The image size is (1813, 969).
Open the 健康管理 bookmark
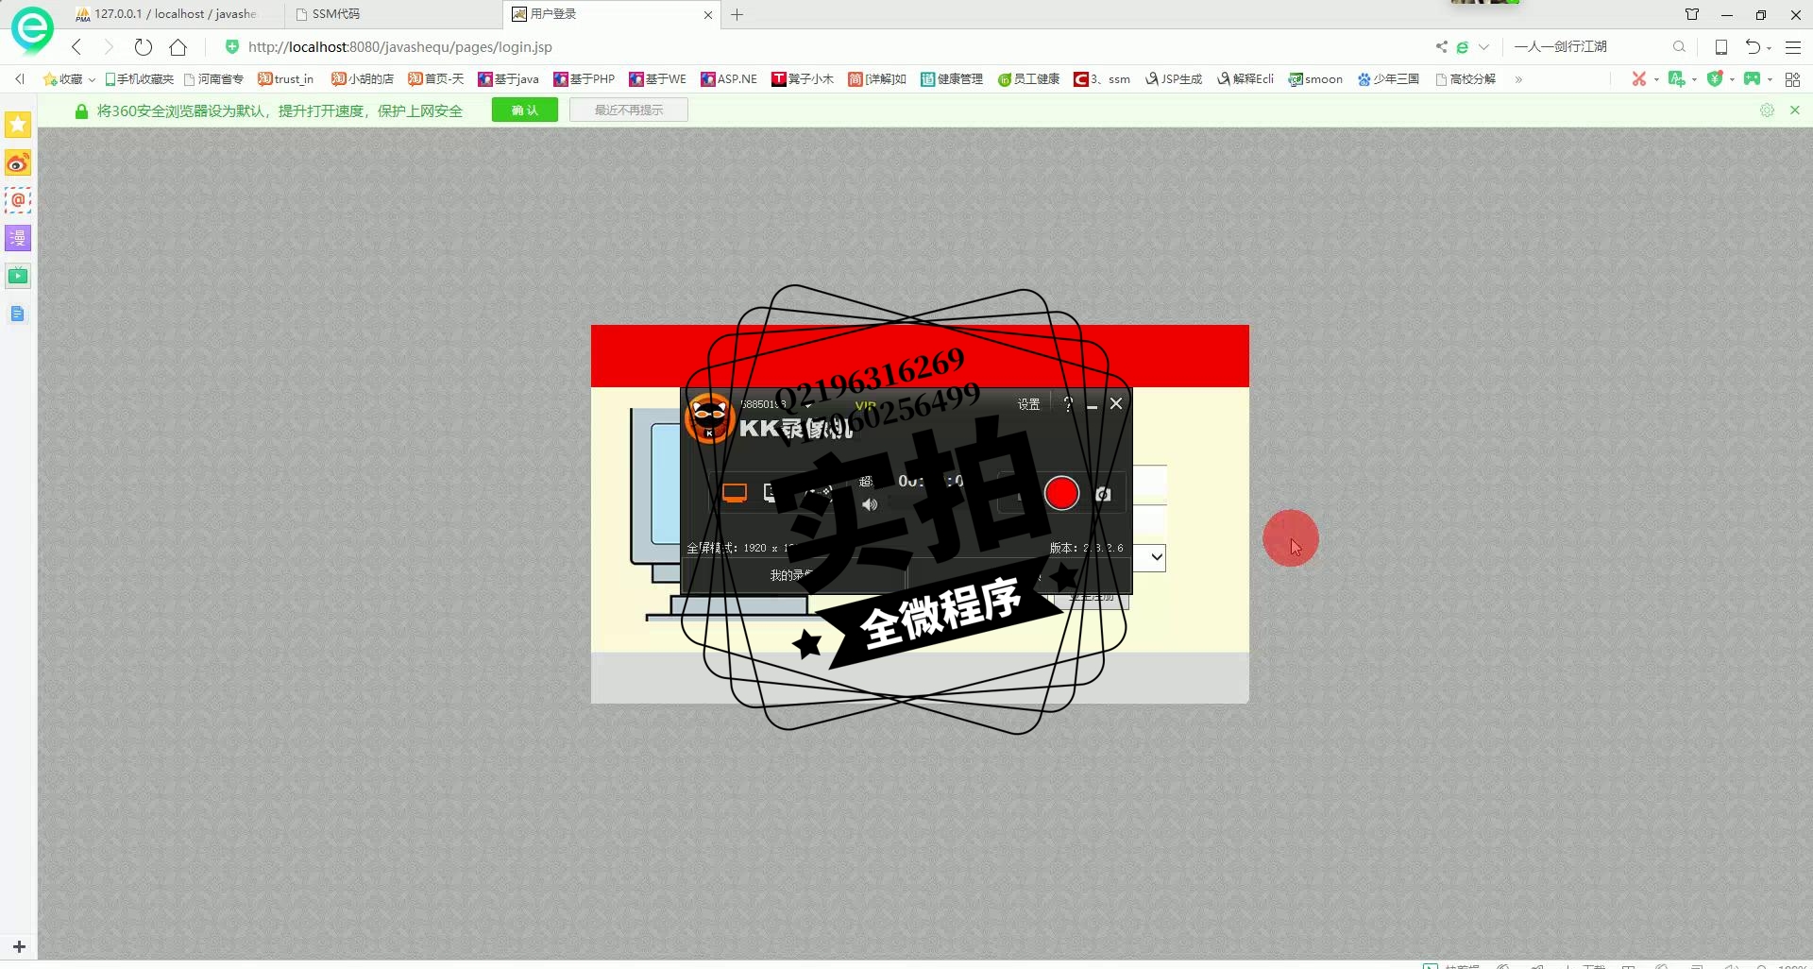tap(952, 79)
